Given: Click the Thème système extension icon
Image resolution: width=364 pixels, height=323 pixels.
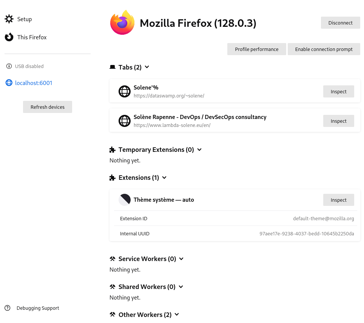Looking at the screenshot, I should [x=125, y=200].
